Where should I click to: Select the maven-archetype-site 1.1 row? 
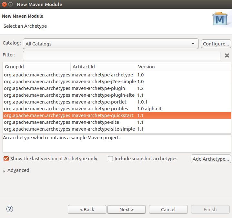(117, 122)
